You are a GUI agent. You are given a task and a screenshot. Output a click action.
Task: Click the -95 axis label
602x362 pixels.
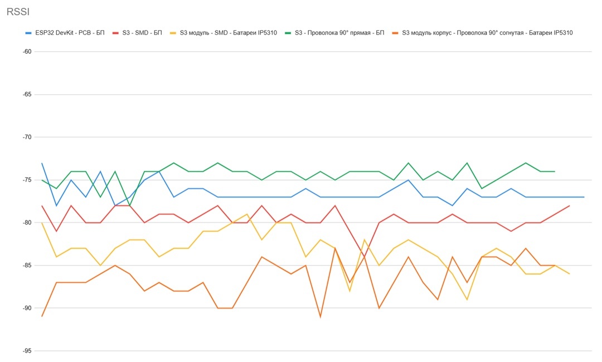point(27,351)
